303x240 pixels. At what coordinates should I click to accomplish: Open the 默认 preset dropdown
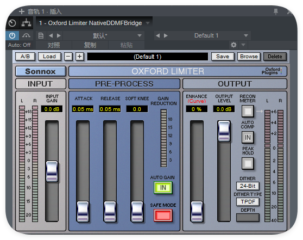point(140,35)
